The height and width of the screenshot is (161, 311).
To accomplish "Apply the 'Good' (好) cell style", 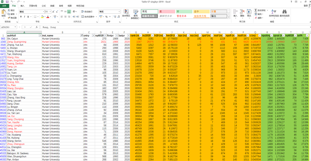I will (x=183, y=12).
